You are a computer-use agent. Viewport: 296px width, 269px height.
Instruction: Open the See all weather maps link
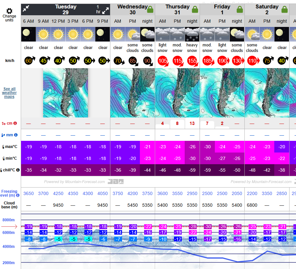9,93
